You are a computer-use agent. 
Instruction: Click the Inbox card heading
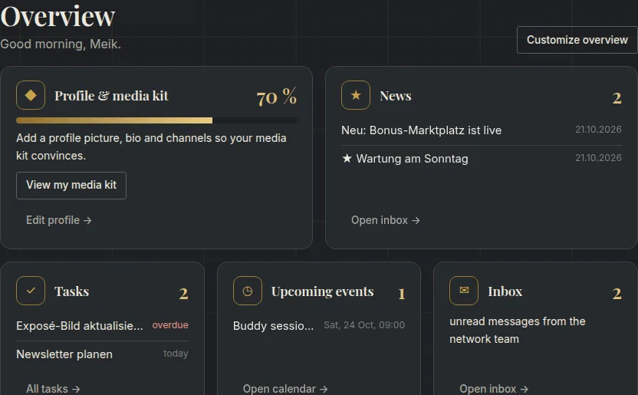click(x=505, y=291)
